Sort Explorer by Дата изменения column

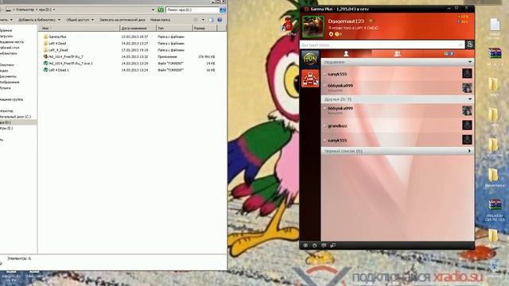[x=138, y=29]
